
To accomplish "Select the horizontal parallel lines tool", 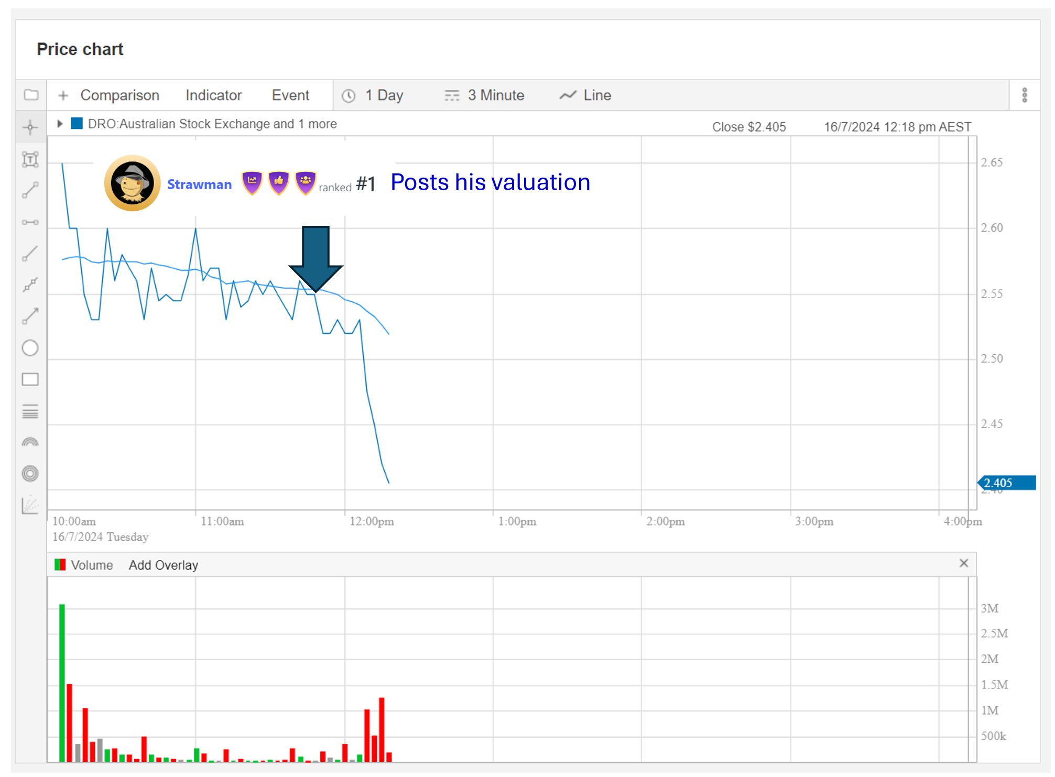I will click(x=30, y=411).
